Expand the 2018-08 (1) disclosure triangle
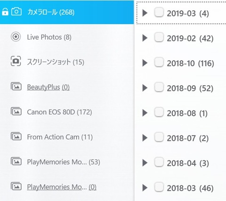 click(x=145, y=113)
